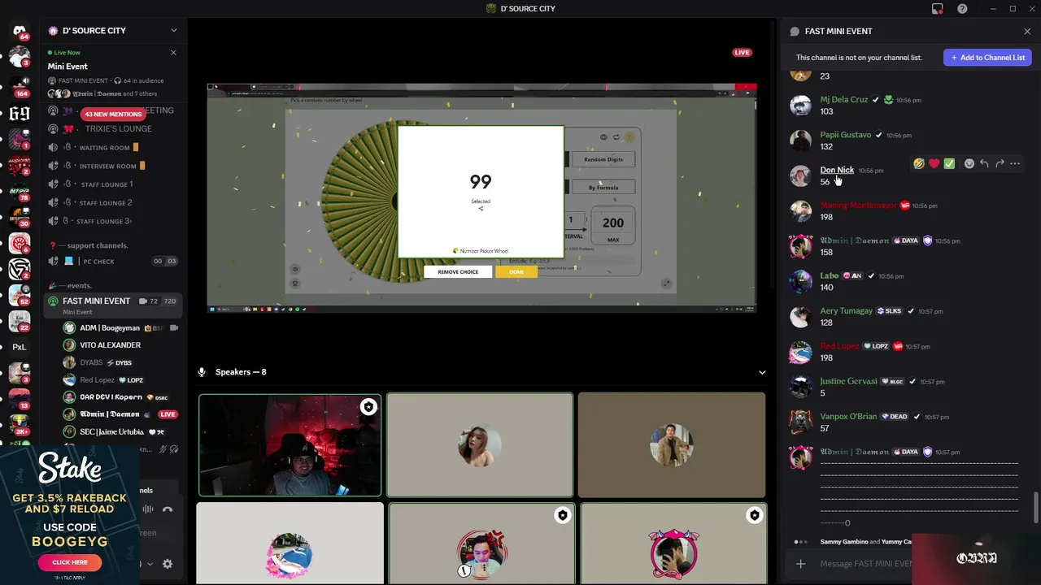Image resolution: width=1041 pixels, height=585 pixels.
Task: Open user settings gear icon
Action: point(168,564)
